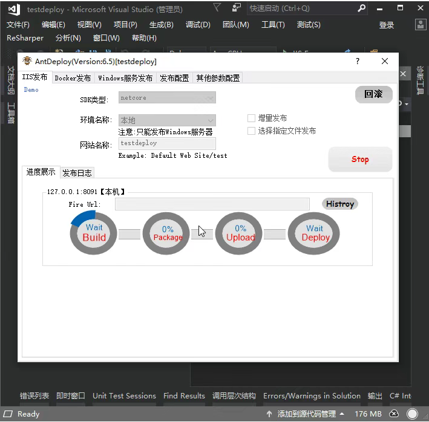Open the feedback icon in title bar
Screen dimensions: 429x422
tap(236, 8)
